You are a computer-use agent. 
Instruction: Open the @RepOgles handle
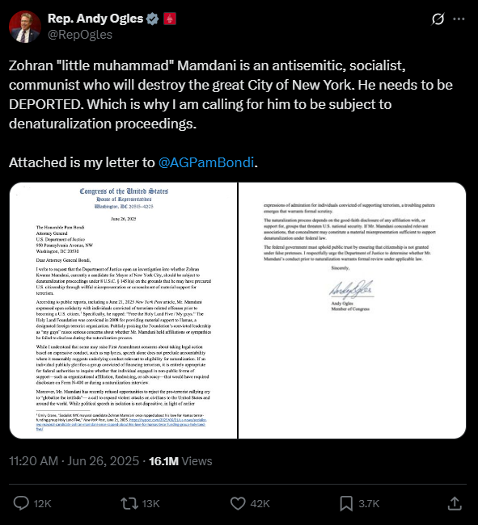(x=80, y=35)
